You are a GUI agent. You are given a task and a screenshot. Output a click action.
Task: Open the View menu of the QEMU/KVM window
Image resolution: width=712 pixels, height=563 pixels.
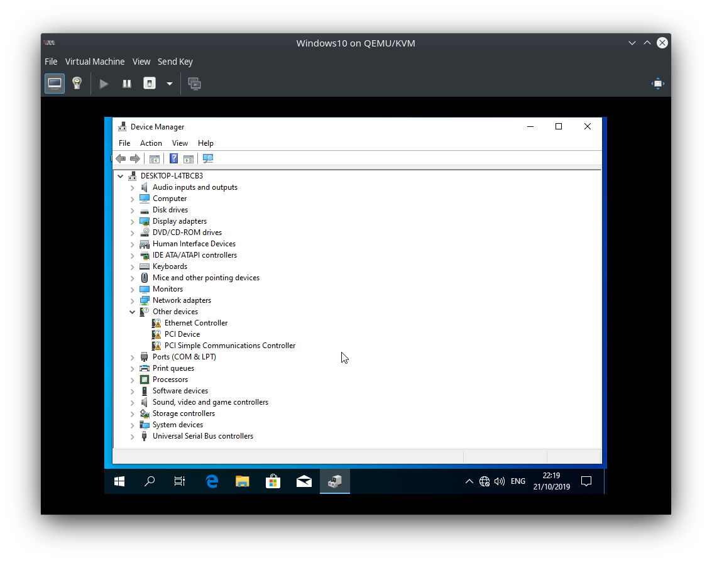pos(141,62)
